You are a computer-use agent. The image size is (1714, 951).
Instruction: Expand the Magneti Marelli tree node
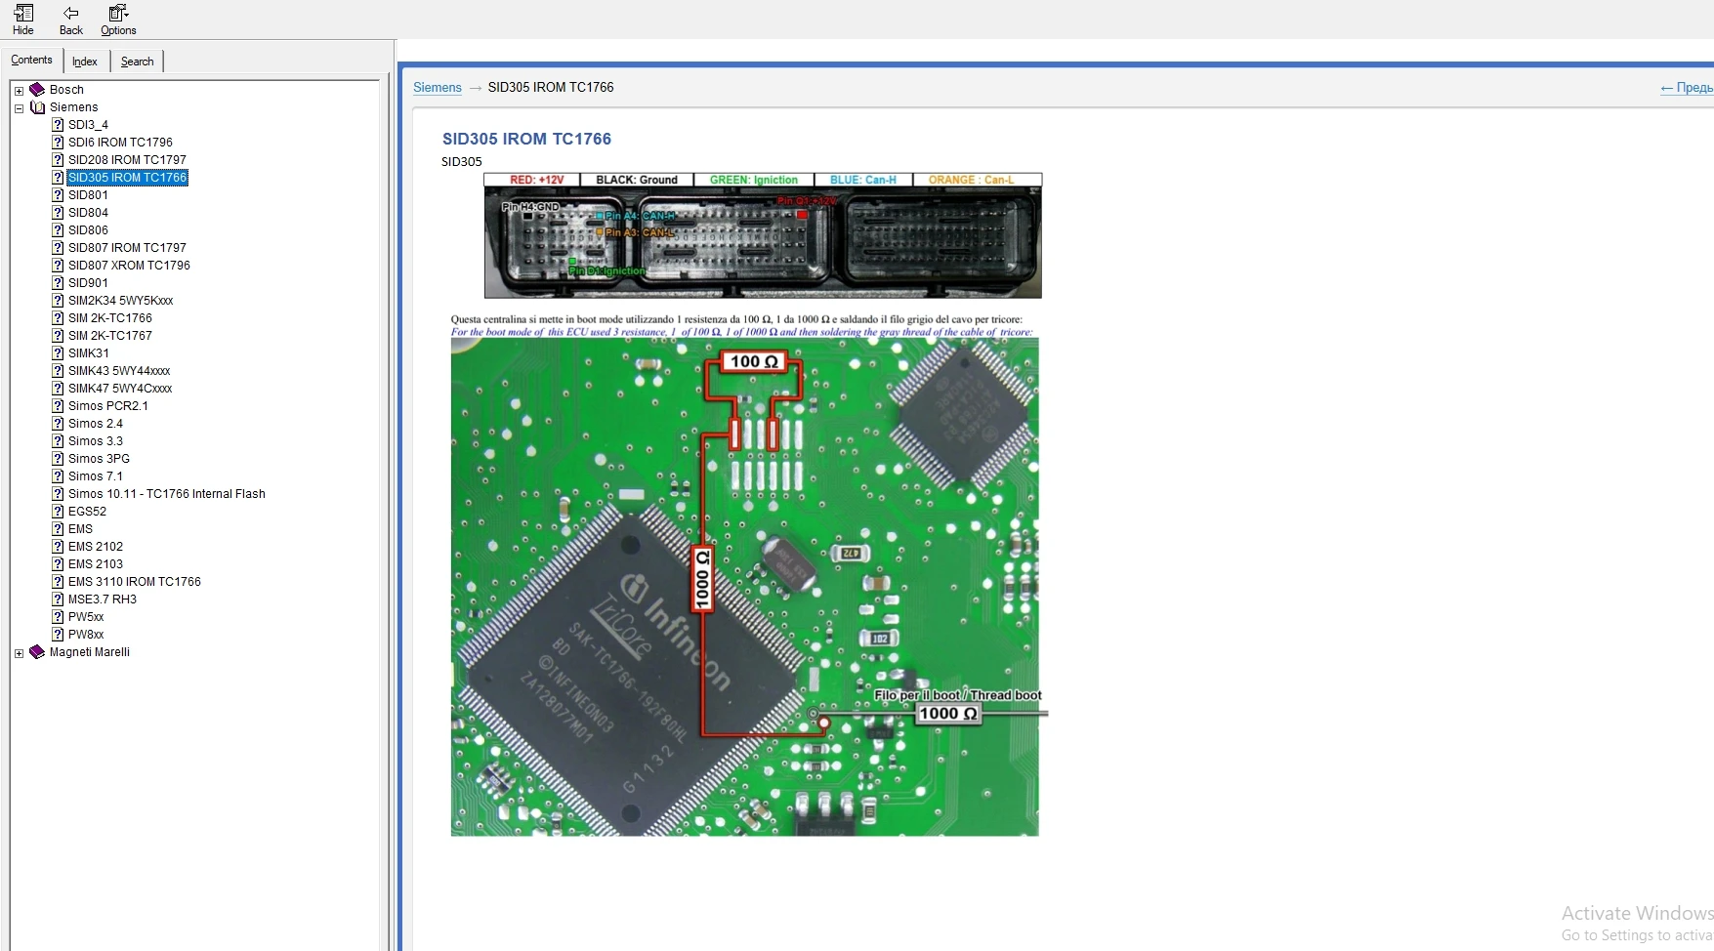point(19,653)
